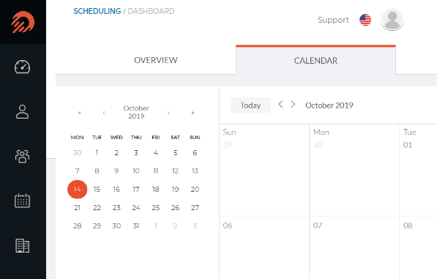Viewport: 437px width, 279px height.
Task: Open the team group sidebar icon
Action: click(22, 156)
